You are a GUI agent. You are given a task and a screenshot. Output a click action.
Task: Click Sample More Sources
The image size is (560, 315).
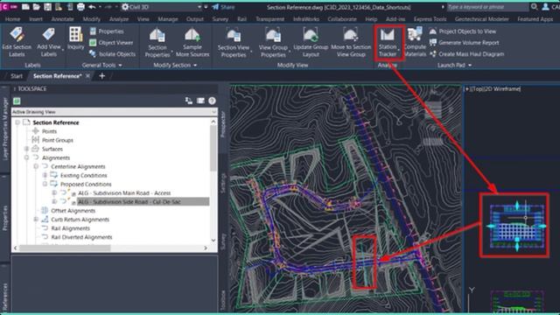click(x=192, y=43)
